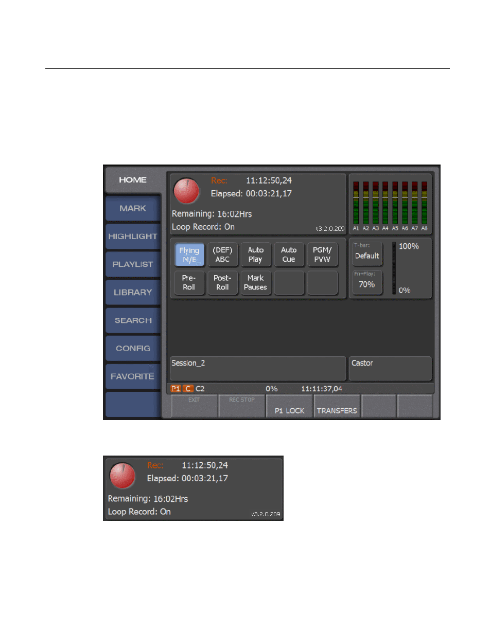Toggle the Flying M/E option
Screen dimensions: 491x635
[x=189, y=255]
